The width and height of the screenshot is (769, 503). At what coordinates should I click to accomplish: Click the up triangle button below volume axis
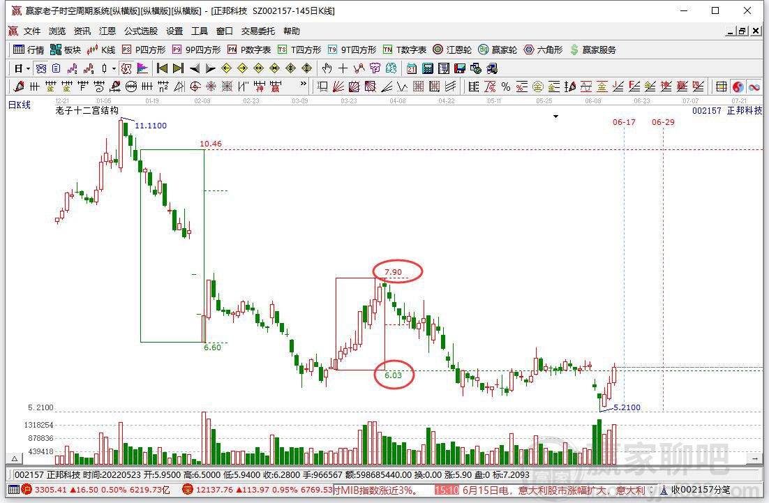pos(15,459)
